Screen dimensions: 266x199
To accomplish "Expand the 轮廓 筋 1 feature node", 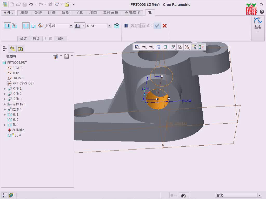I will (x=5, y=104).
